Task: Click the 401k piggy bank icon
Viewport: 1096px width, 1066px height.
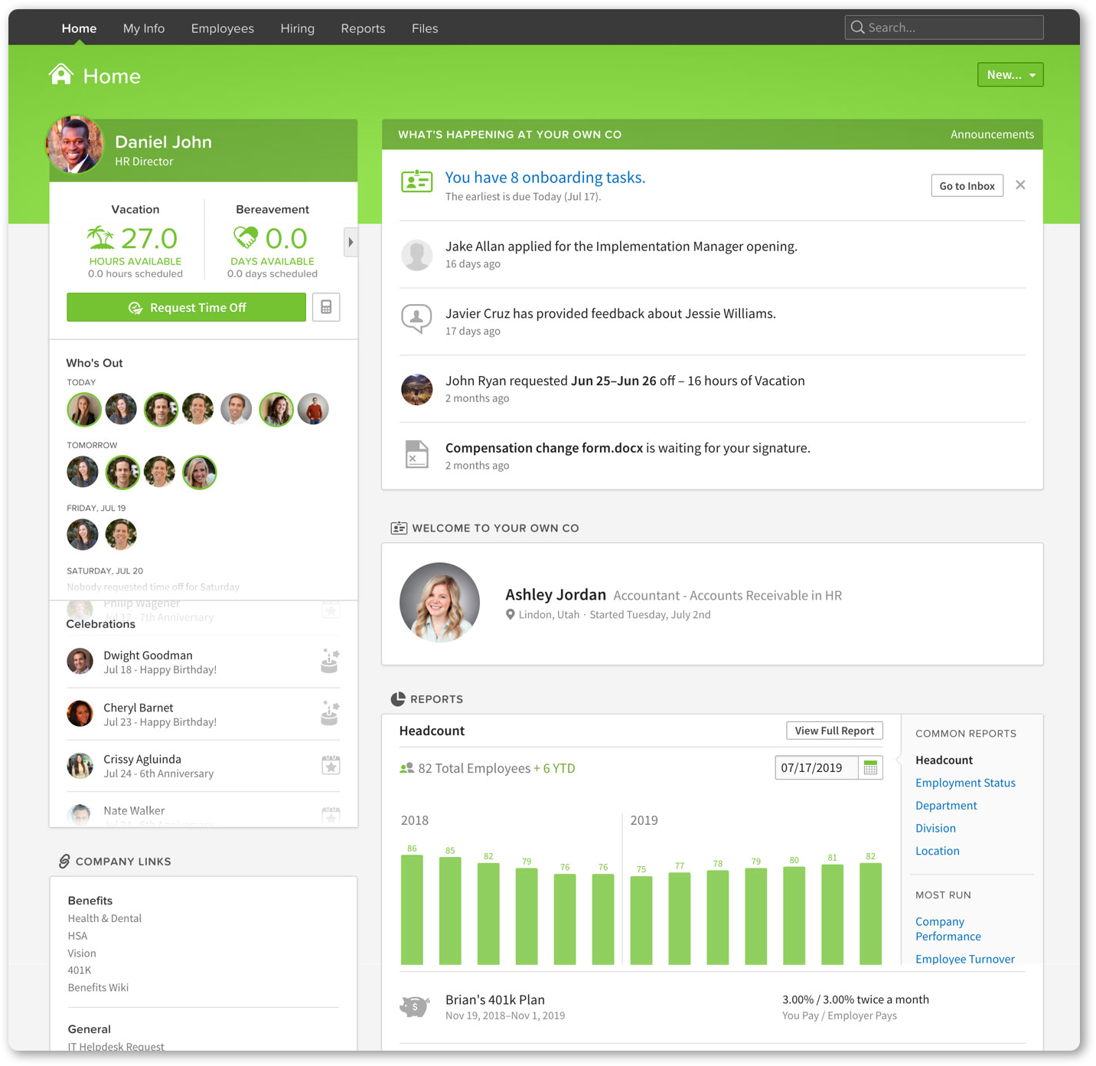Action: pyautogui.click(x=415, y=1006)
